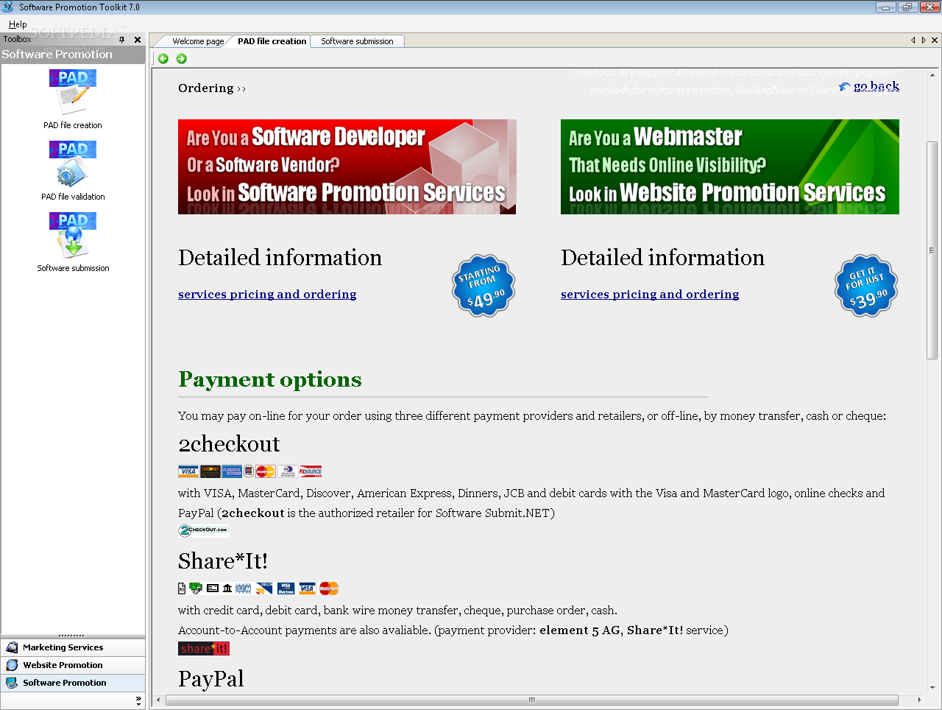Viewport: 942px width, 710px height.
Task: Open the Software Promotion section
Action: point(73,683)
